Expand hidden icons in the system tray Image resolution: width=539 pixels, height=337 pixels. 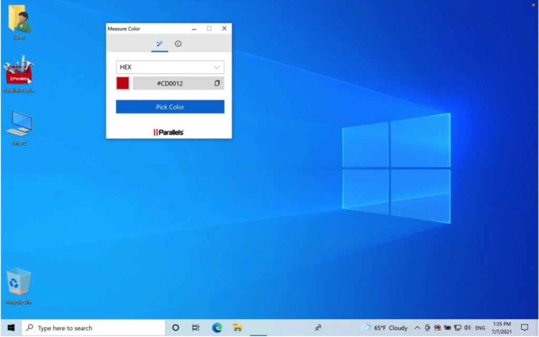pyautogui.click(x=418, y=327)
